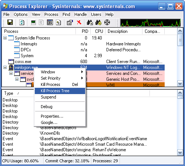Click the second binoculars Find Handle icon
Screen dimensions: 185x166
pos(98,23)
